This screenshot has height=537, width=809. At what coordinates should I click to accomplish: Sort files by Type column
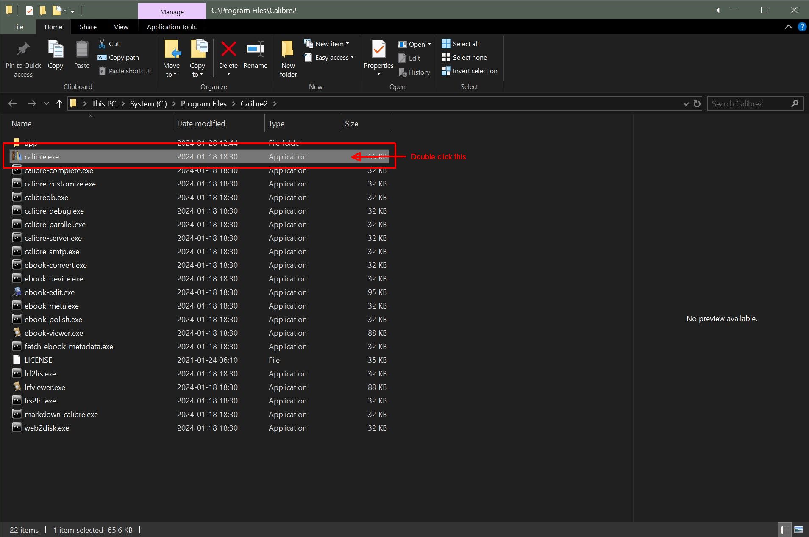pyautogui.click(x=303, y=123)
